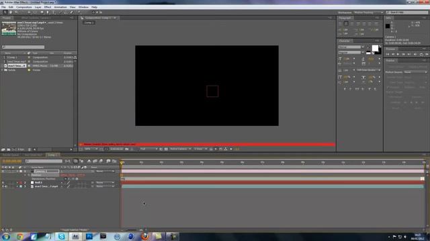Create a new folder in the Project panel
The height and width of the screenshot is (241, 430).
[9, 149]
